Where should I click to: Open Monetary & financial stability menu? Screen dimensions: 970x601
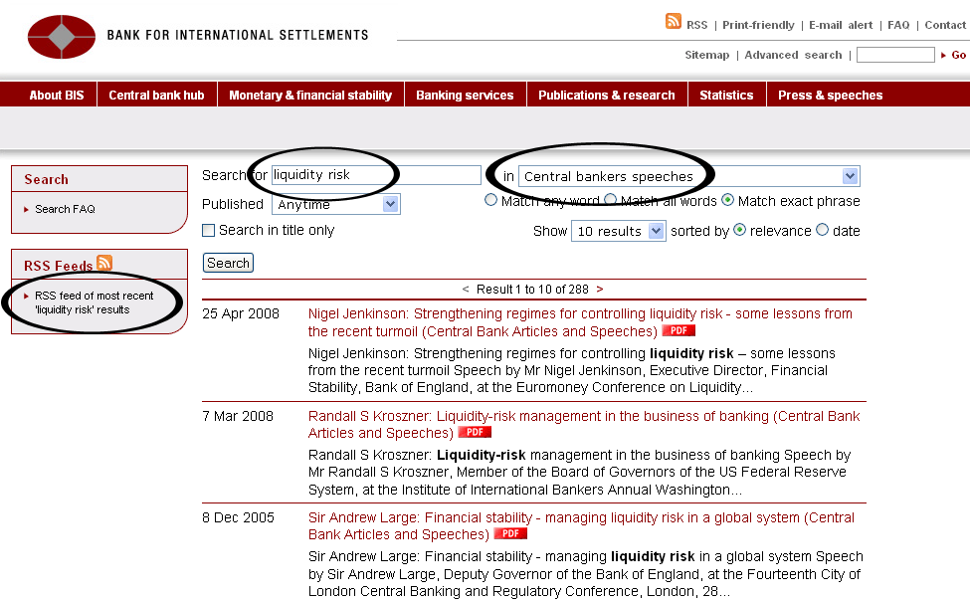point(310,96)
